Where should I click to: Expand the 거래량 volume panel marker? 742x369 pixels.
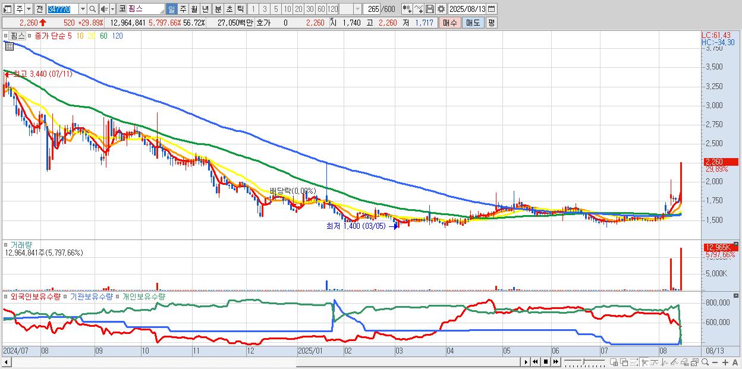(5, 244)
